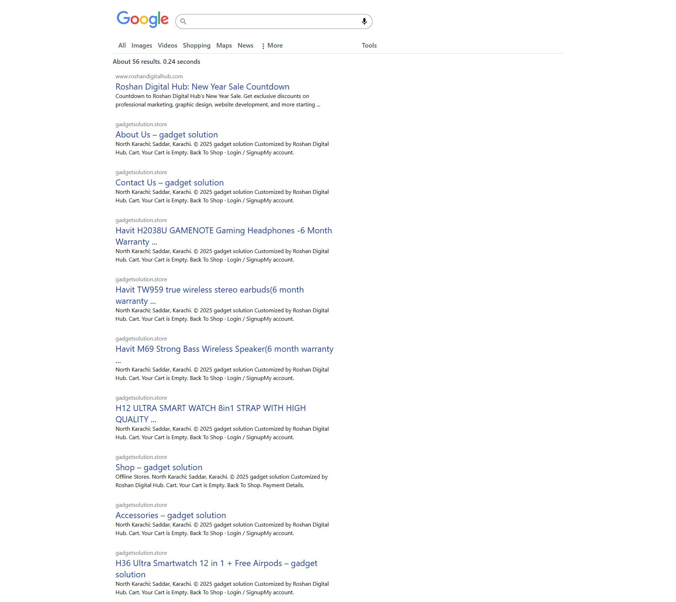Screen dimensions: 676x602
Task: Open the Tools options
Action: [369, 45]
